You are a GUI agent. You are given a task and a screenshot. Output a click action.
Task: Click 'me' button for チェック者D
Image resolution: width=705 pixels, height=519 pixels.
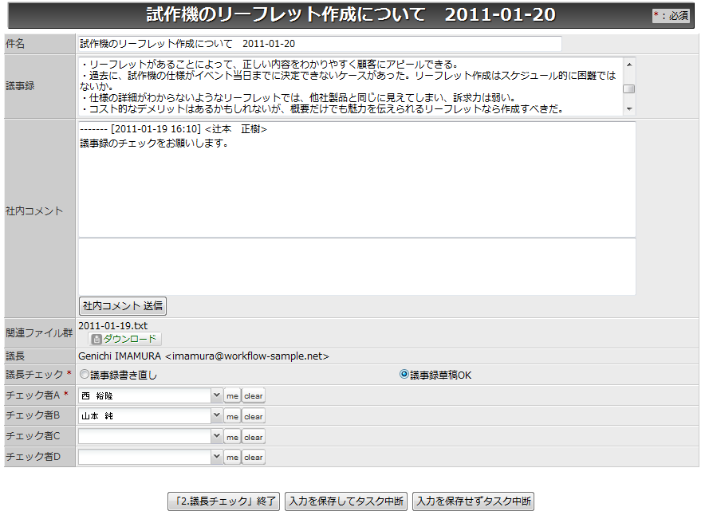232,457
